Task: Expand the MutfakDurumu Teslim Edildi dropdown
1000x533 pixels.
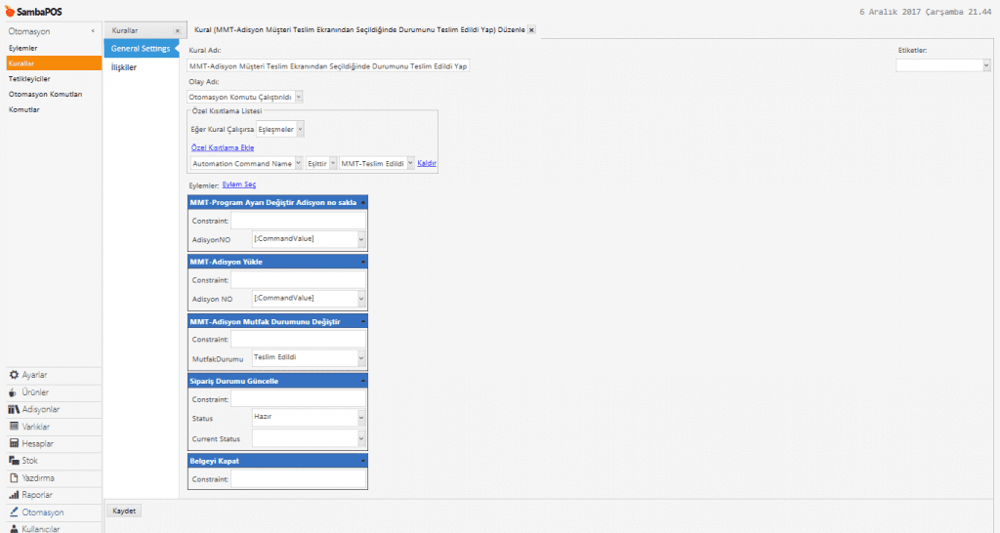Action: [360, 358]
